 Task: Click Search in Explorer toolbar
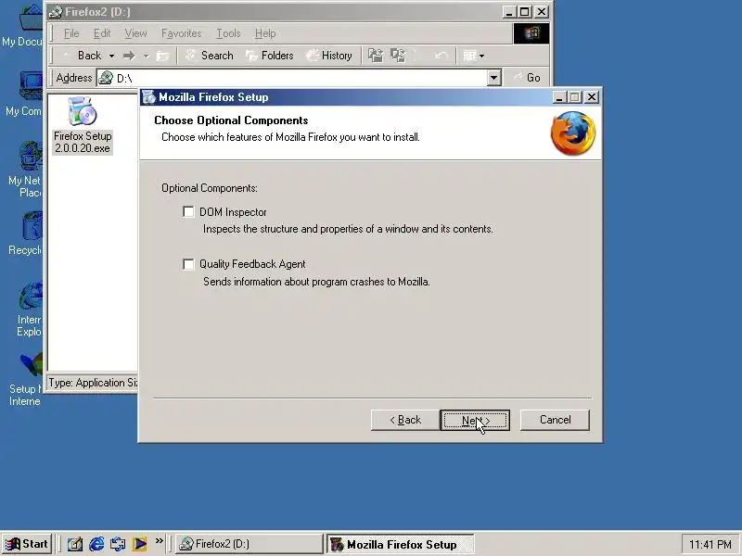(210, 56)
